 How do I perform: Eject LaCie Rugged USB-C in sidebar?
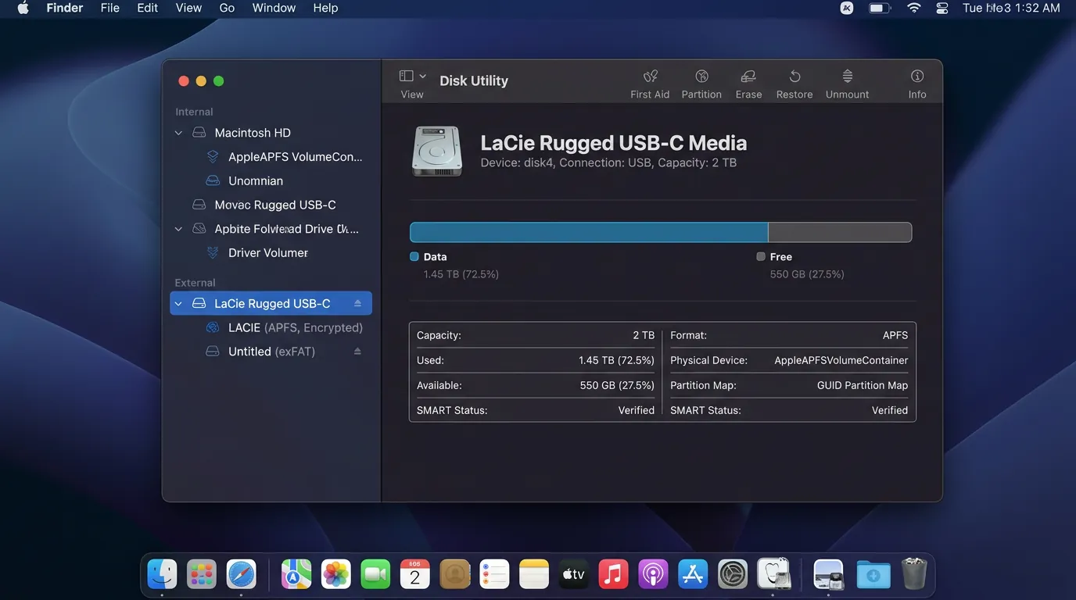357,303
